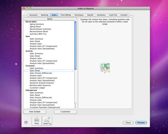Open the Send To envelope icon
Viewport: 168px width, 134px height.
coord(47,119)
